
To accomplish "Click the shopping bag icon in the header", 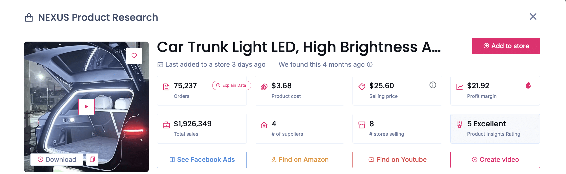I will tap(29, 17).
